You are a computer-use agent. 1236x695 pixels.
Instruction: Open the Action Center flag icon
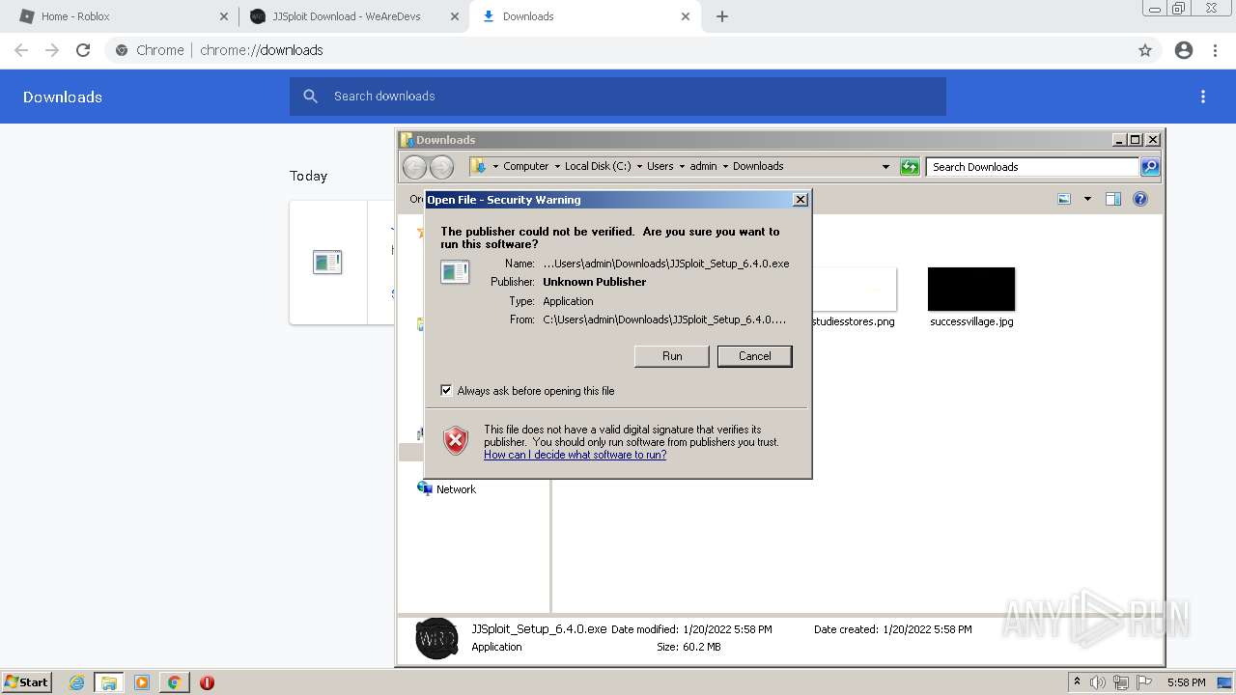1144,682
